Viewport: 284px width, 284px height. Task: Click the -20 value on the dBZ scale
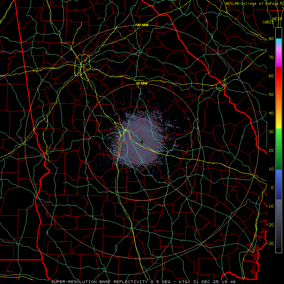point(270,225)
